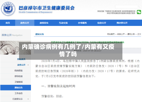142x102 pixels.
Task: Click 网站首页 in the left sidebar
Action: click(21, 59)
